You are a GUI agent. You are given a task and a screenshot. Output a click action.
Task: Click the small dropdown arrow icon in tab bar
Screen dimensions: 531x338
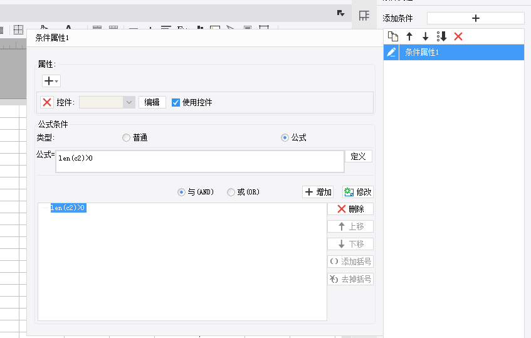[x=340, y=13]
